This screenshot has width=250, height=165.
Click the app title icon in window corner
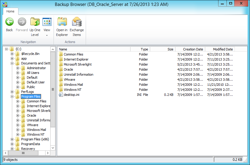pos(4,4)
